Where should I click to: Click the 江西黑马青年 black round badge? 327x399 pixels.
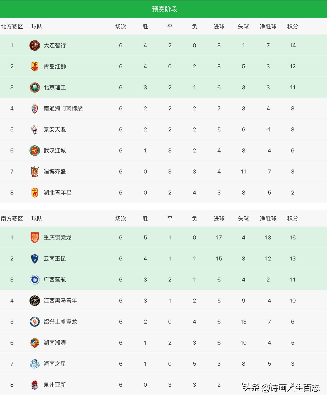pos(35,301)
